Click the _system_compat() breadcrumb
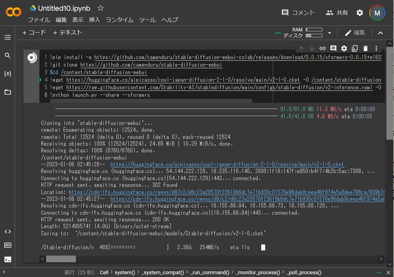The height and width of the screenshot is (277, 394). 162,273
